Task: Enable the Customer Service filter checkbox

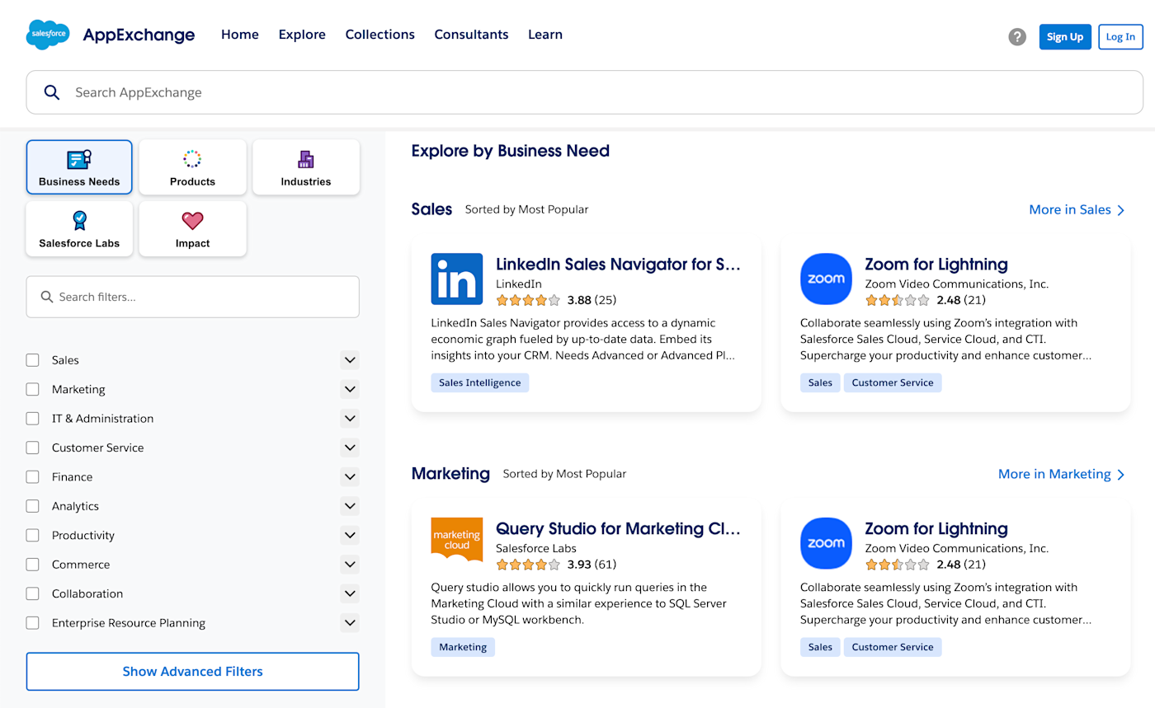Action: 33,448
